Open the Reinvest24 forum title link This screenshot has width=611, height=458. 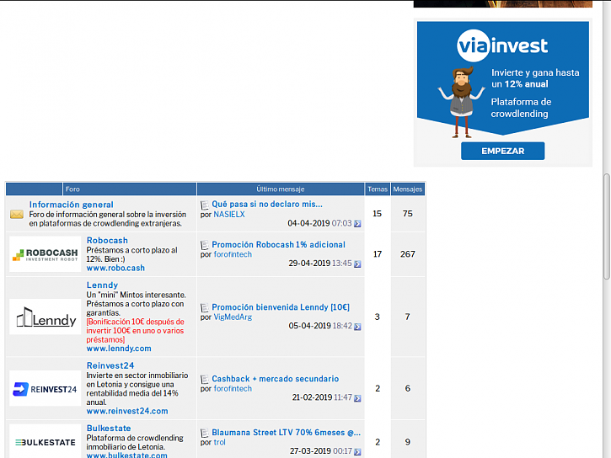(110, 365)
